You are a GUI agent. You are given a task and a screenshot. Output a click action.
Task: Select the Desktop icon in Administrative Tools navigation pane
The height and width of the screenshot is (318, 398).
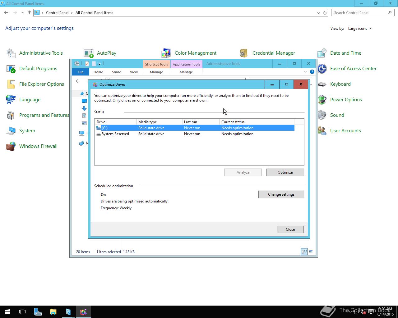(x=84, y=101)
